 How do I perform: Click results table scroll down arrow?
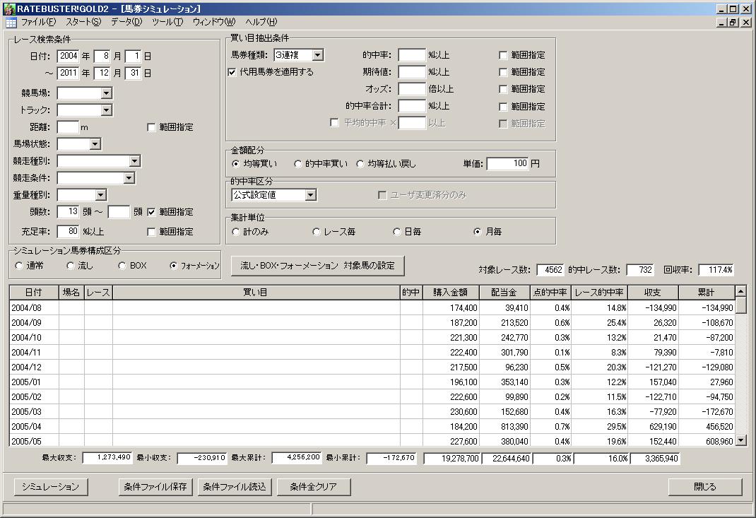741,440
